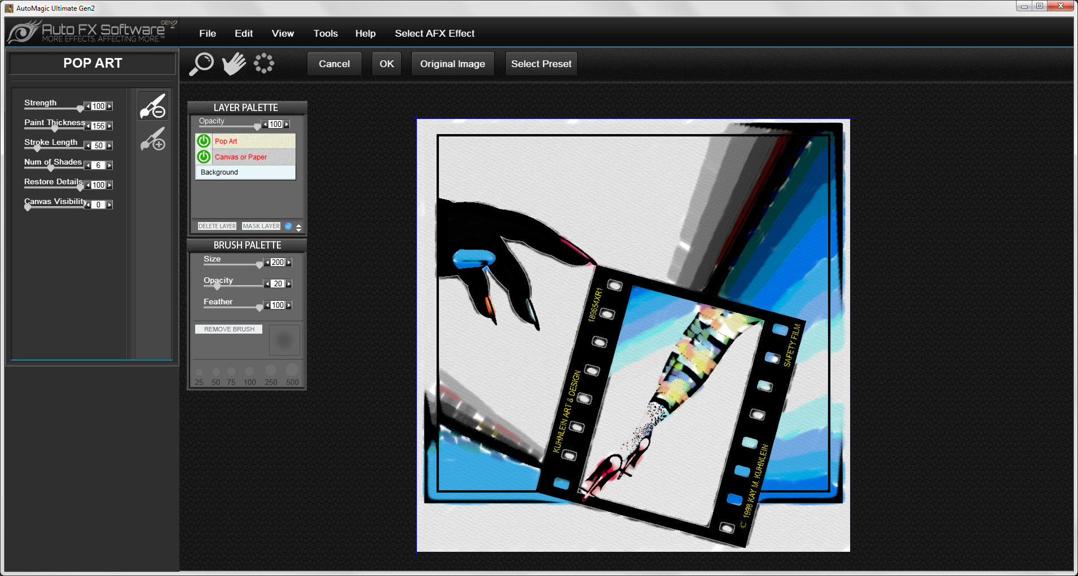The width and height of the screenshot is (1078, 576).
Task: Open the Select AFX Effect menu
Action: click(434, 33)
